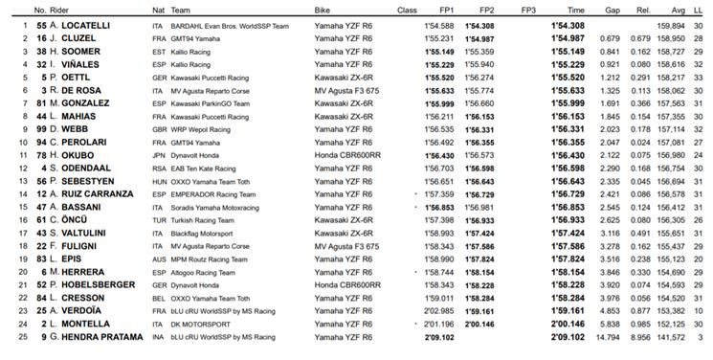
Task: Click the Gap column header
Action: [x=613, y=10]
